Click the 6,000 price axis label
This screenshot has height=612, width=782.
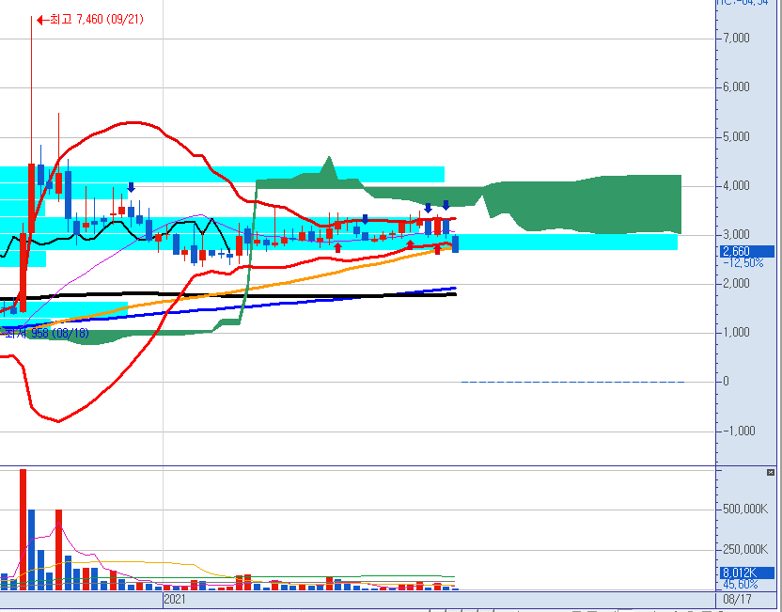[736, 87]
